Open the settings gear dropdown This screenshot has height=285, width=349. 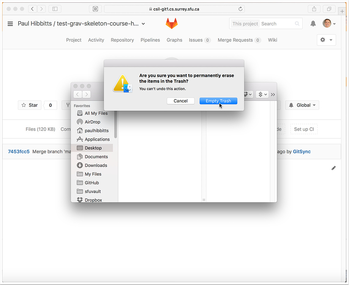(326, 40)
